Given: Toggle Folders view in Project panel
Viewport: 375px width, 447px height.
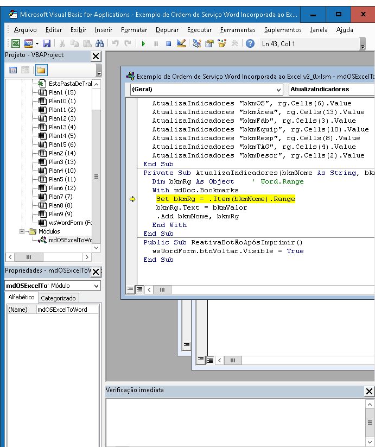Looking at the screenshot, I should (41, 70).
